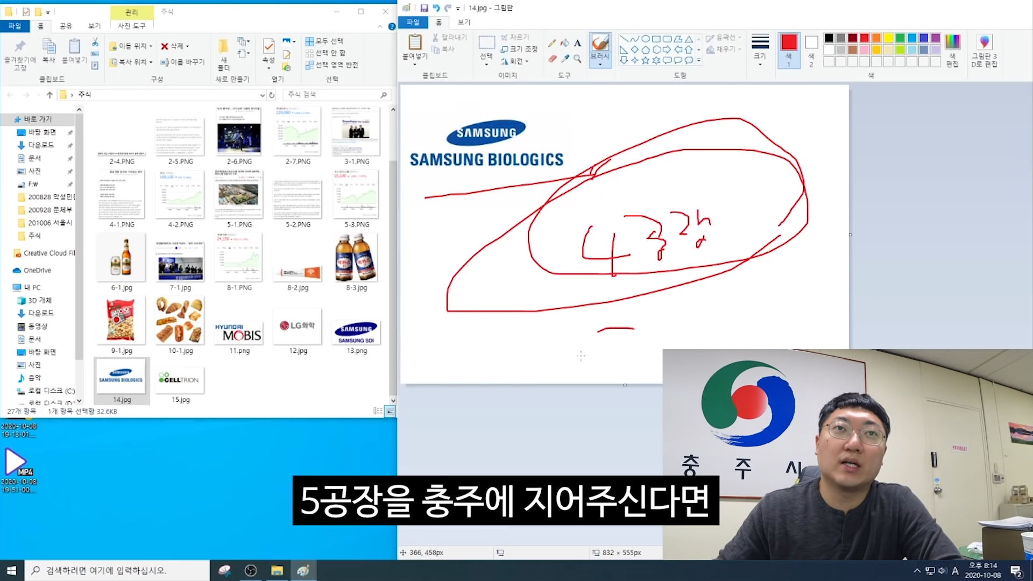Click Rename in Explorer ribbon
Screen dimensions: 1033x581
click(182, 62)
